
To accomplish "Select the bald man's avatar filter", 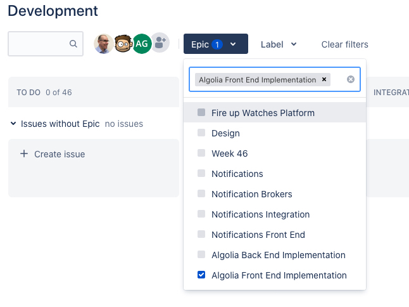I will [104, 44].
